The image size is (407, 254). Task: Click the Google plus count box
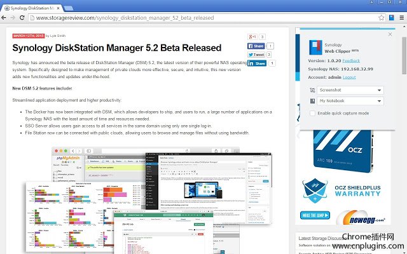click(x=262, y=37)
